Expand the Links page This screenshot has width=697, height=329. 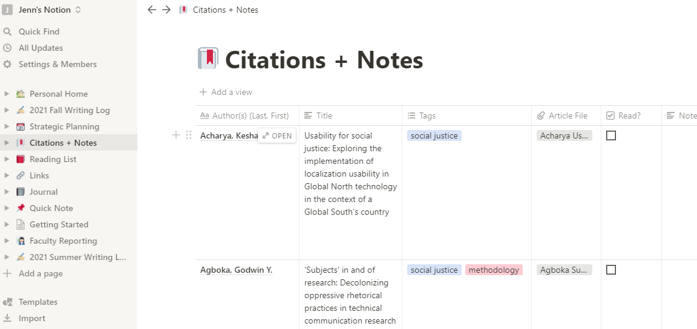point(7,175)
